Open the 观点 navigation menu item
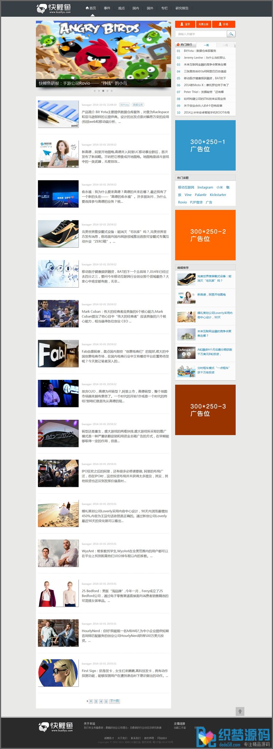 (121, 8)
